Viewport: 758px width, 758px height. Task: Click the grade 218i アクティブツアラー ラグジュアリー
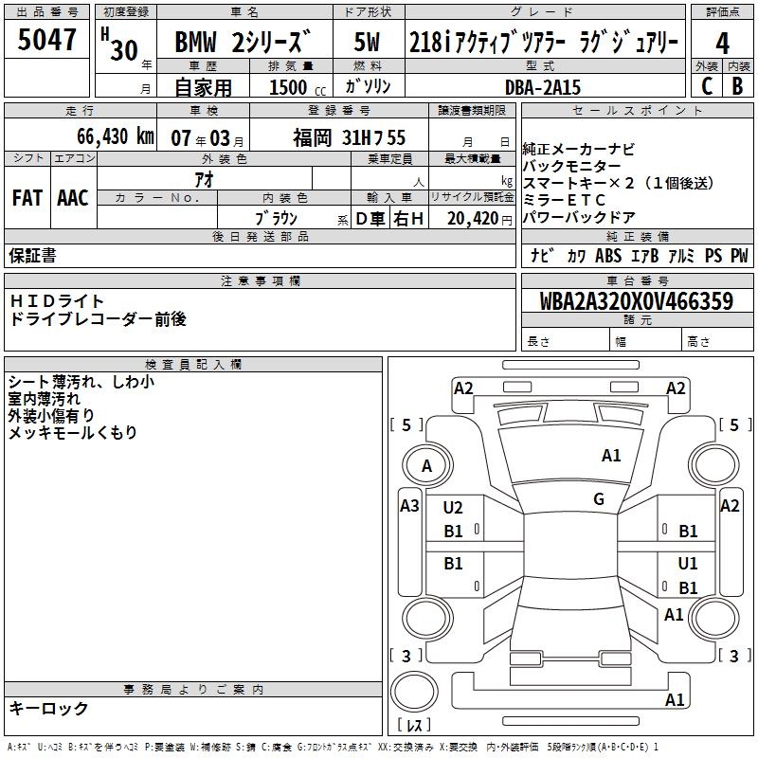point(544,42)
